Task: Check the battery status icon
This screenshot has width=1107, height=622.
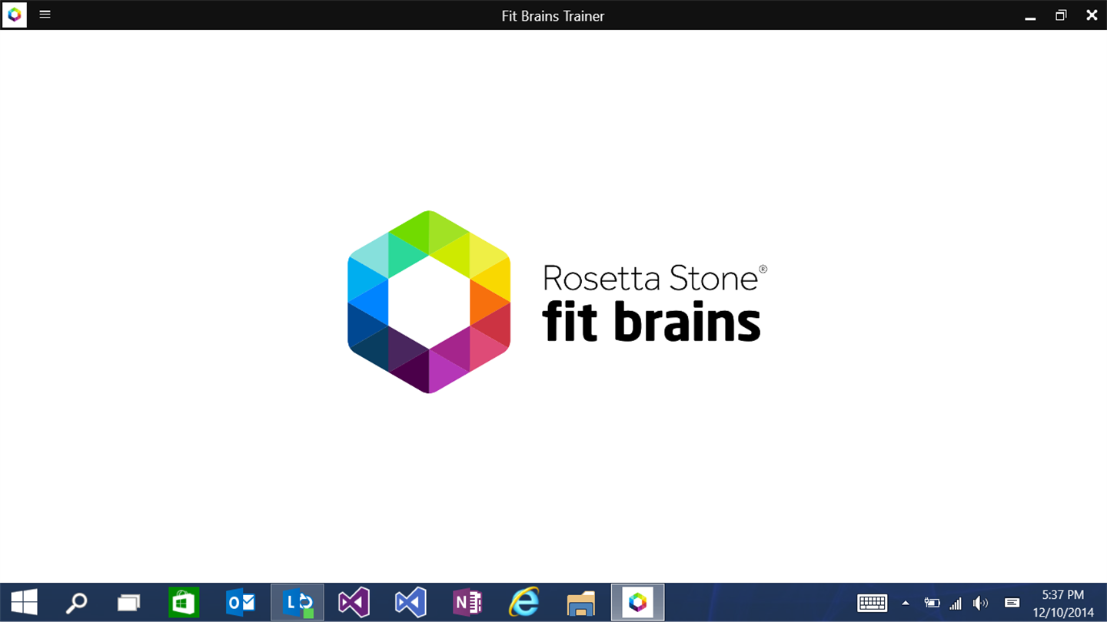Action: click(x=932, y=603)
